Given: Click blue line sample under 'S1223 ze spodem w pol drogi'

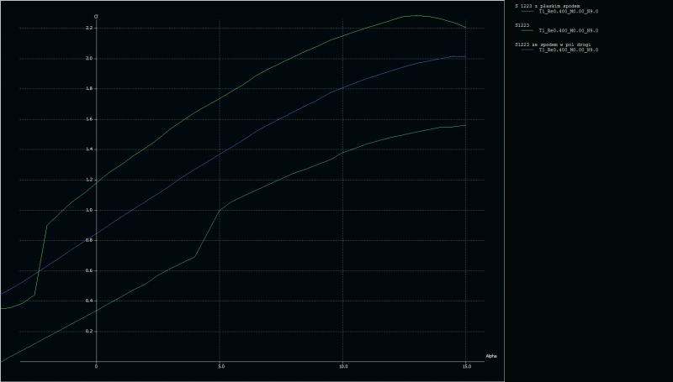Looking at the screenshot, I should pos(527,50).
